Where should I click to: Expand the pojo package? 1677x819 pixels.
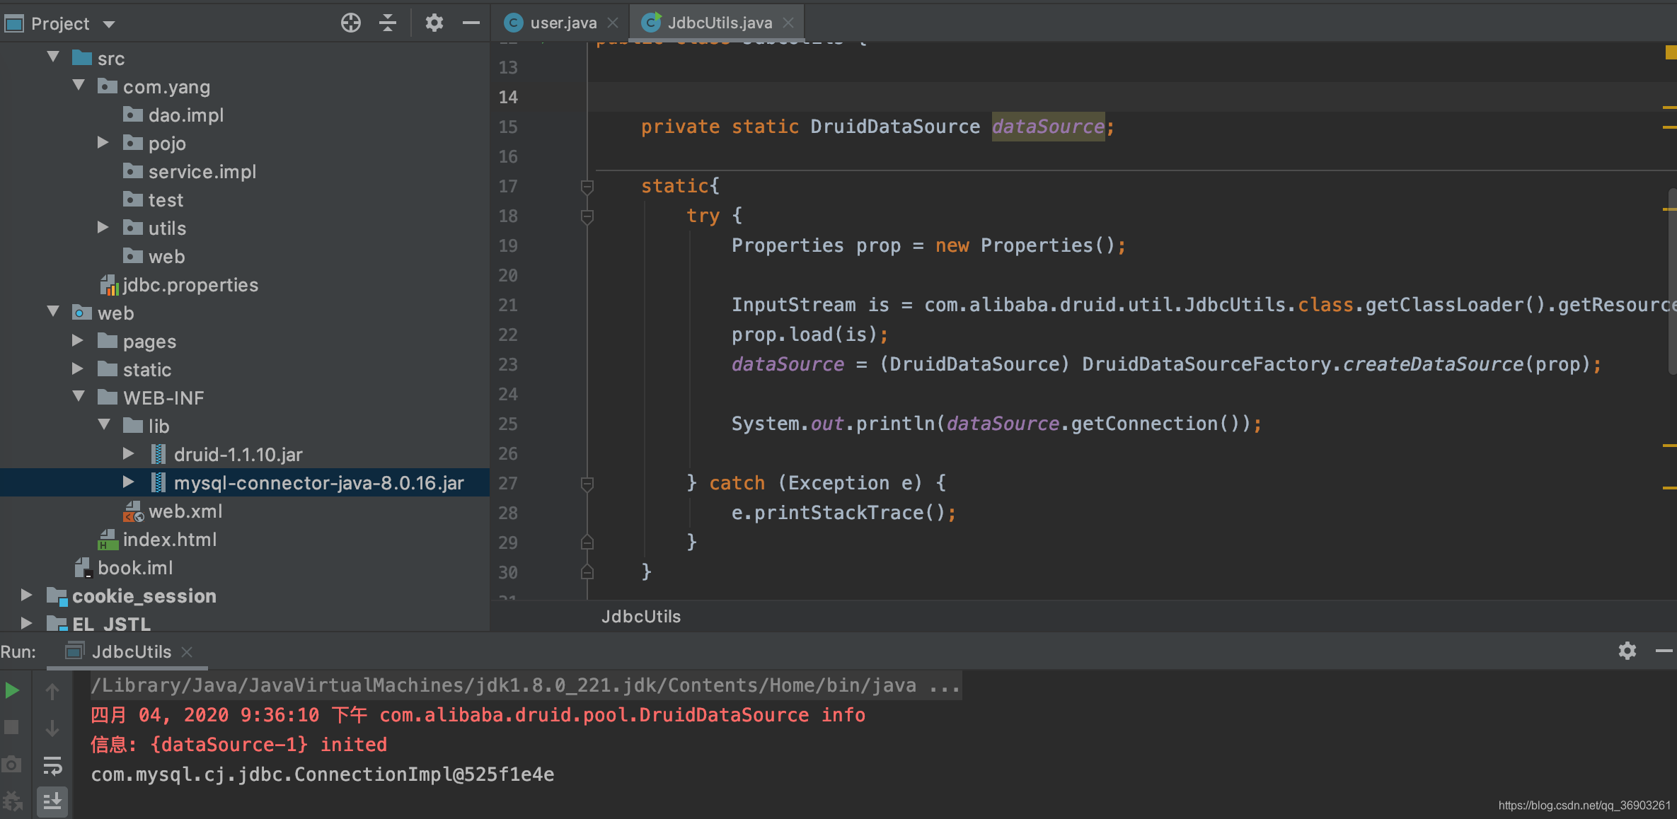103,142
